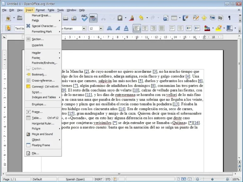Click the Spelling and Grammar check icon
The image size is (243, 182).
pyautogui.click(x=84, y=18)
